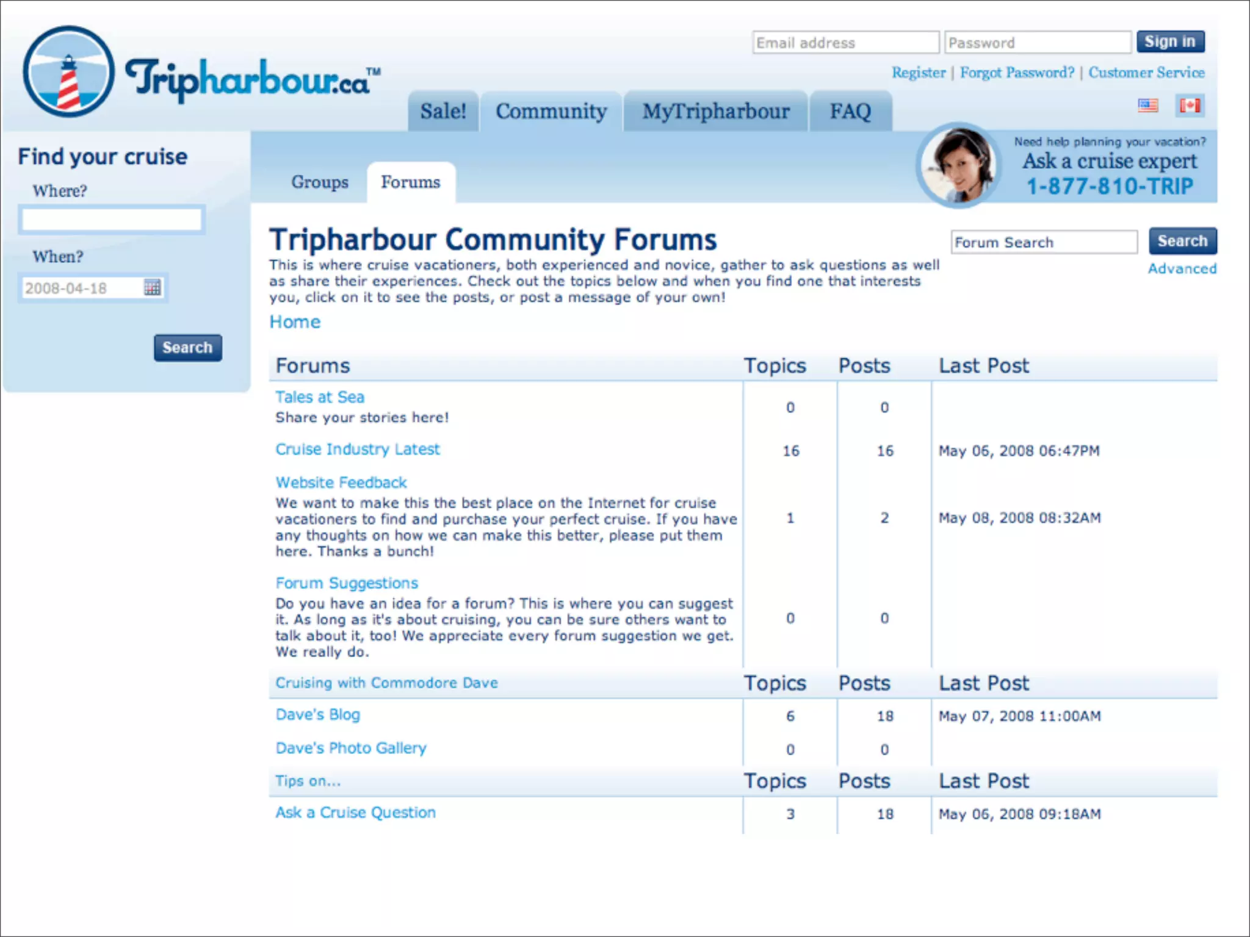The height and width of the screenshot is (937, 1250).
Task: Open Ask a Cruise Question forum
Action: pos(355,813)
